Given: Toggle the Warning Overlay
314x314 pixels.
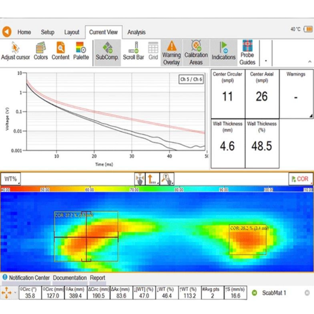Looking at the screenshot, I should point(171,53).
